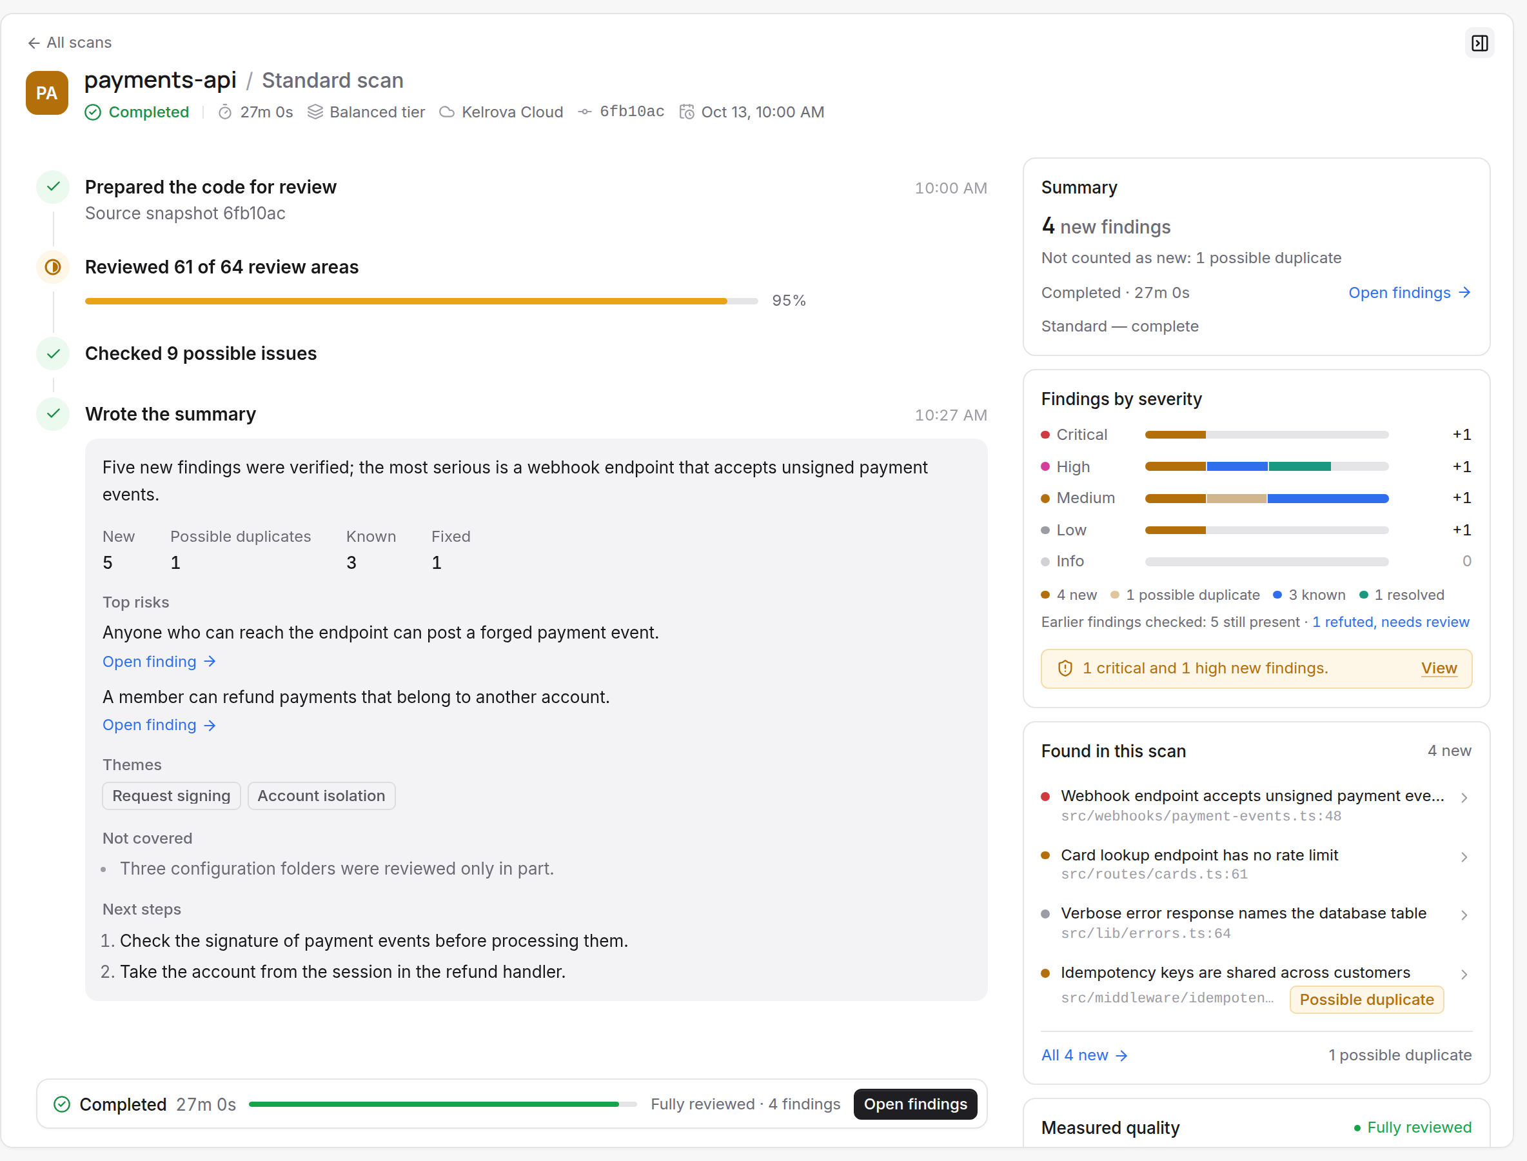Click the '3 known' legend dot entry

click(x=1308, y=595)
